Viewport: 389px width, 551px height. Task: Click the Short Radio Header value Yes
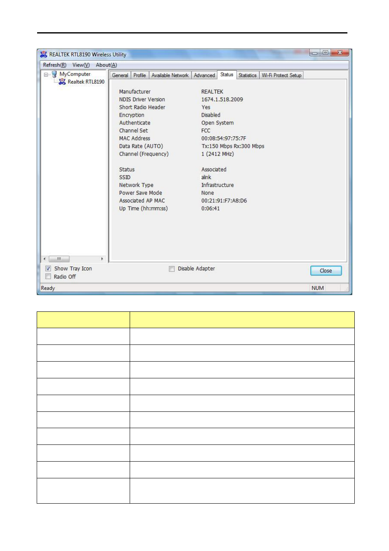point(206,107)
